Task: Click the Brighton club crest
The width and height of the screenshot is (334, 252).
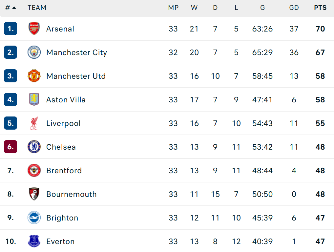Action: 34,218
